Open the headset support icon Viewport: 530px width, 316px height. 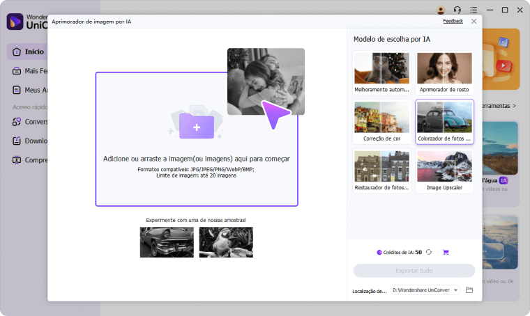[x=457, y=10]
